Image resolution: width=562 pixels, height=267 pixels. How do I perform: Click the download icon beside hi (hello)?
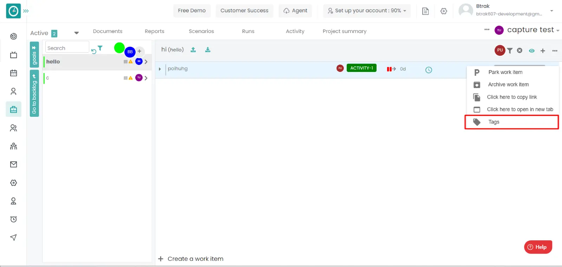(208, 50)
